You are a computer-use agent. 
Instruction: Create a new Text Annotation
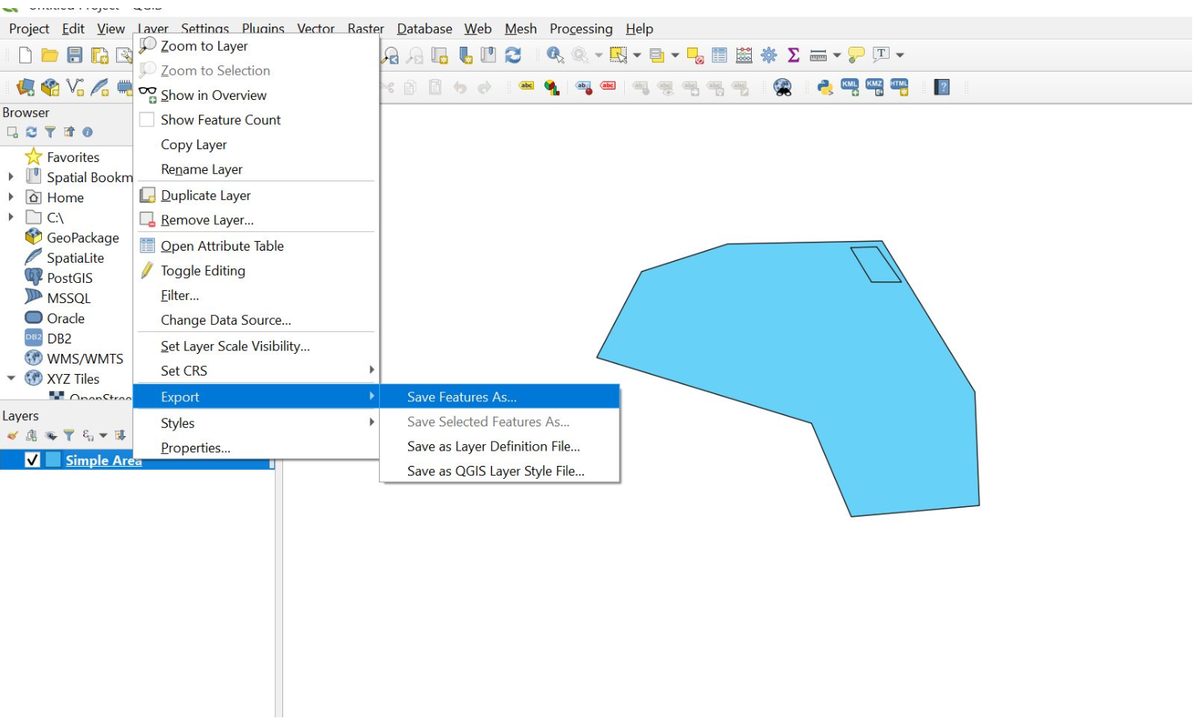(882, 55)
